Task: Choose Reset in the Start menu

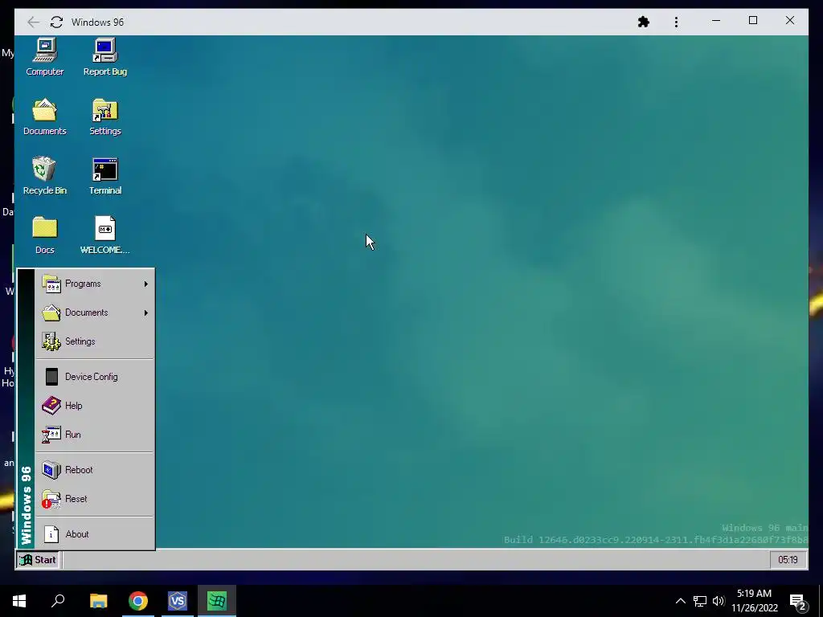Action: tap(95, 499)
